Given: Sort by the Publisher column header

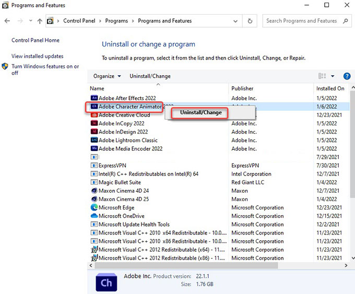Looking at the screenshot, I should coord(242,88).
